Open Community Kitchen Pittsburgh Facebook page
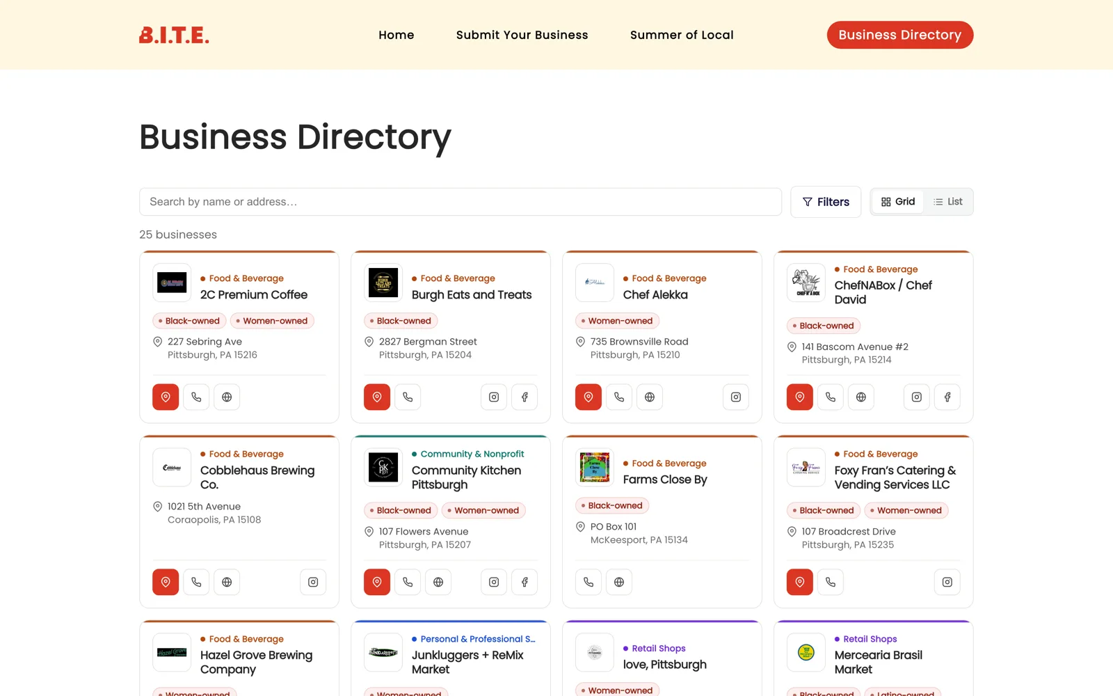The height and width of the screenshot is (696, 1113). coord(525,582)
